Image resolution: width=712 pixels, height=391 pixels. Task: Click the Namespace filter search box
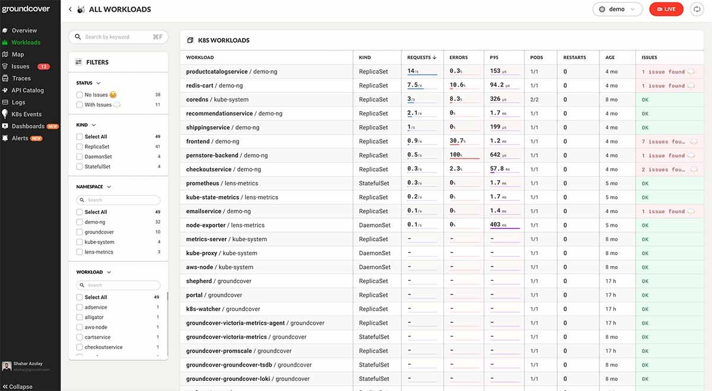(x=119, y=200)
